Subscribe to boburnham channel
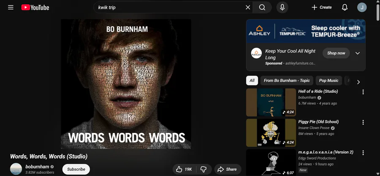This screenshot has width=380, height=176. coord(76,169)
